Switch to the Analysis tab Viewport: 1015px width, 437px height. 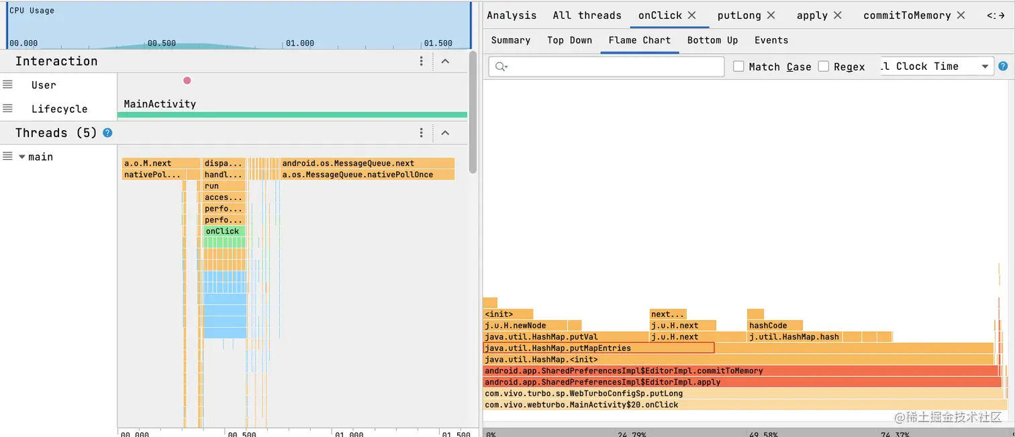point(512,15)
